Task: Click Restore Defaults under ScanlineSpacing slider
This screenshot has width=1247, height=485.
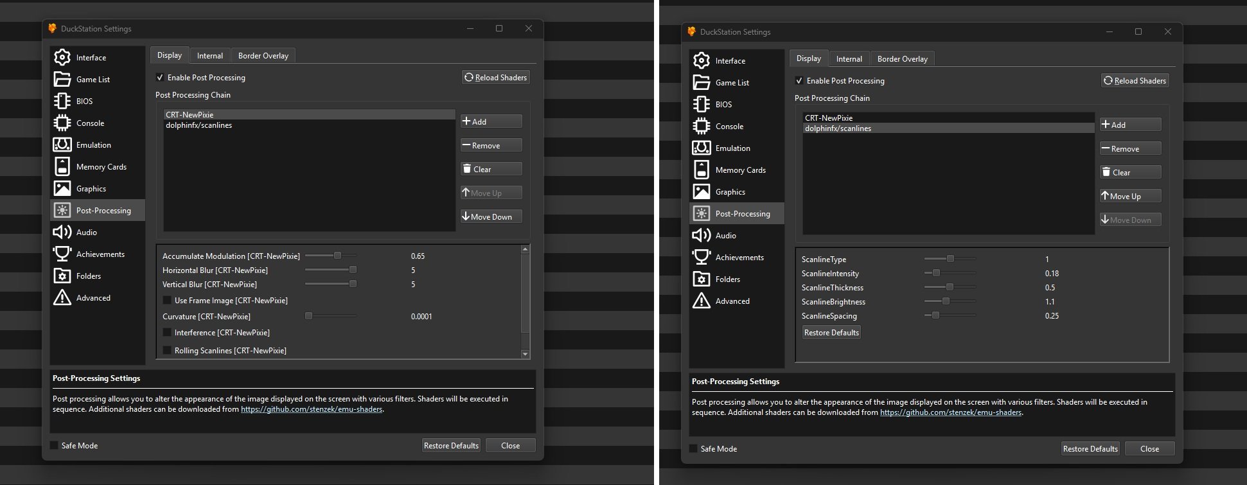Action: [x=831, y=332]
